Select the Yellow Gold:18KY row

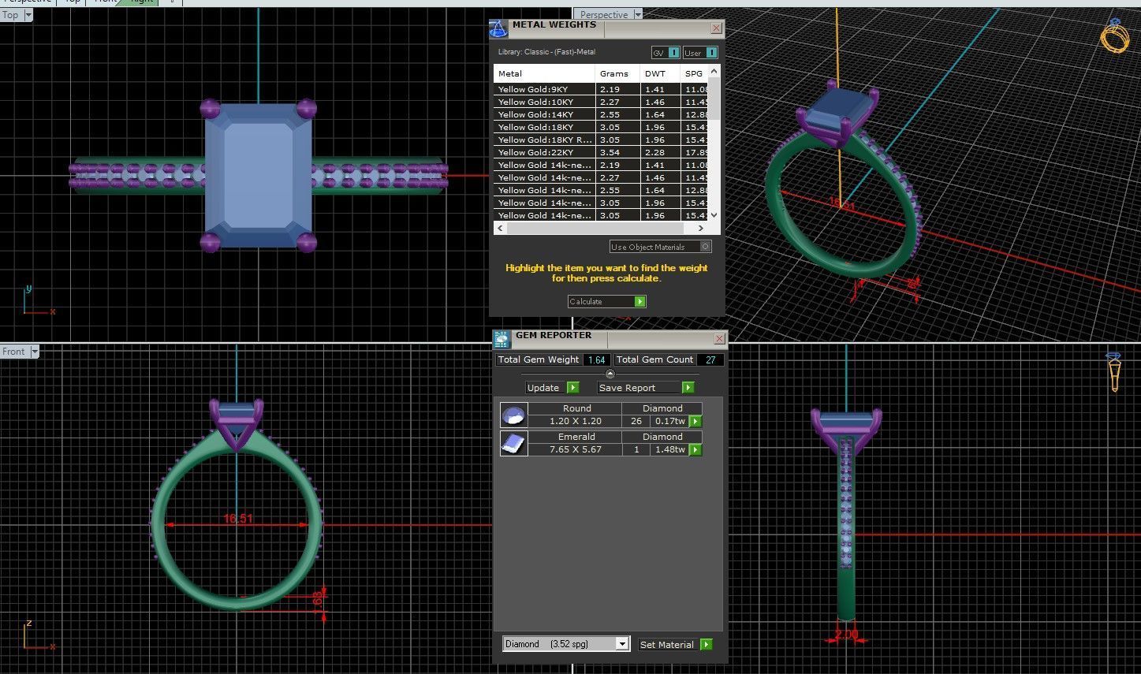(x=601, y=127)
